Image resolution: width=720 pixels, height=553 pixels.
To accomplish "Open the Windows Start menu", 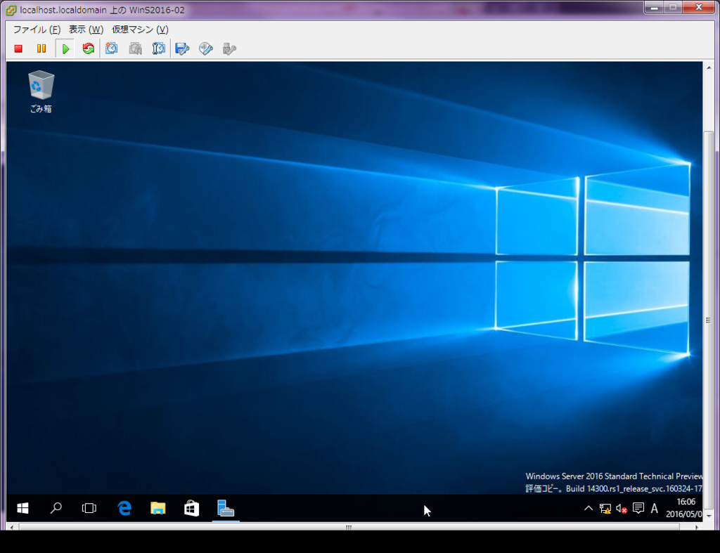I will tap(22, 508).
